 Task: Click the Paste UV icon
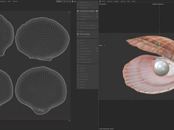click(78, 68)
